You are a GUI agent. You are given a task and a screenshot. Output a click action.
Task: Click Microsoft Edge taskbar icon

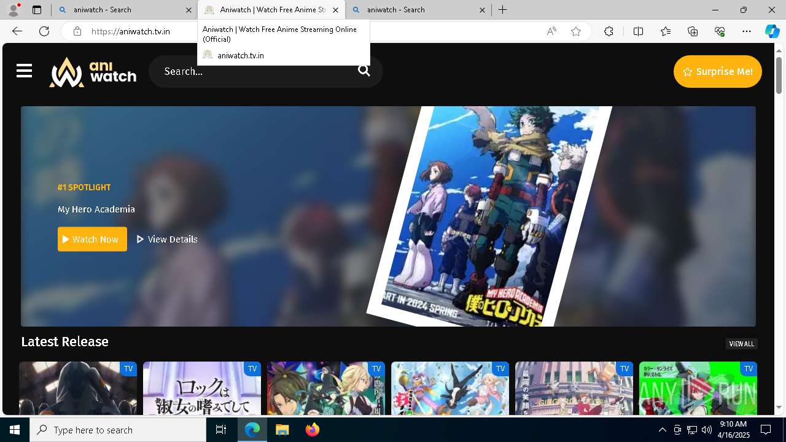tap(252, 430)
